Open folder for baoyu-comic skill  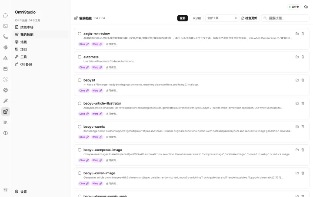(x=297, y=126)
